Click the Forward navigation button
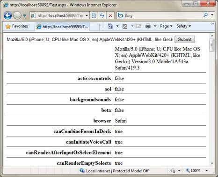Image resolution: width=218 pixels, height=177 pixels. [17, 15]
